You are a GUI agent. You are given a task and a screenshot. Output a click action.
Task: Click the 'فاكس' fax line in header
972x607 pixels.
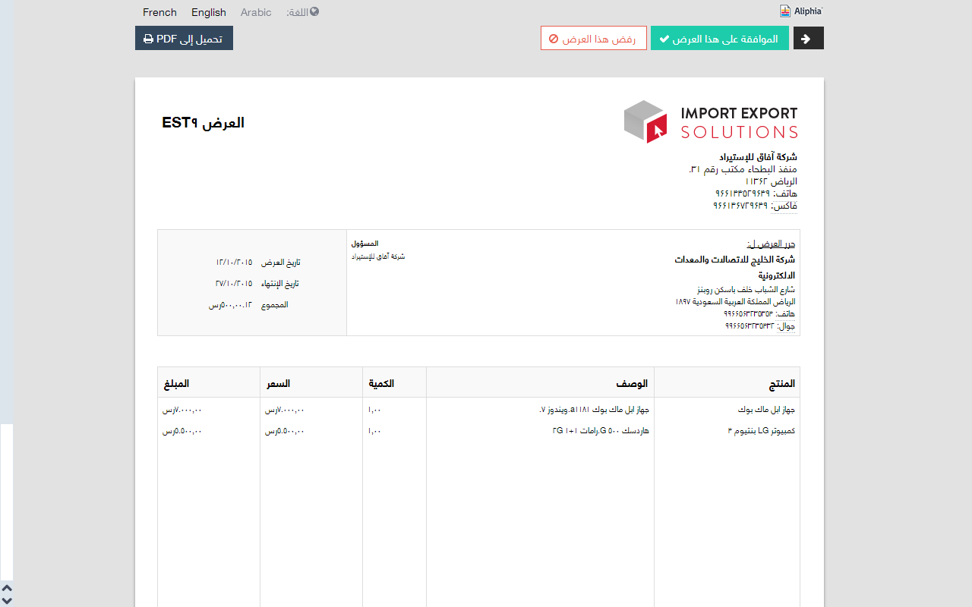(x=755, y=206)
